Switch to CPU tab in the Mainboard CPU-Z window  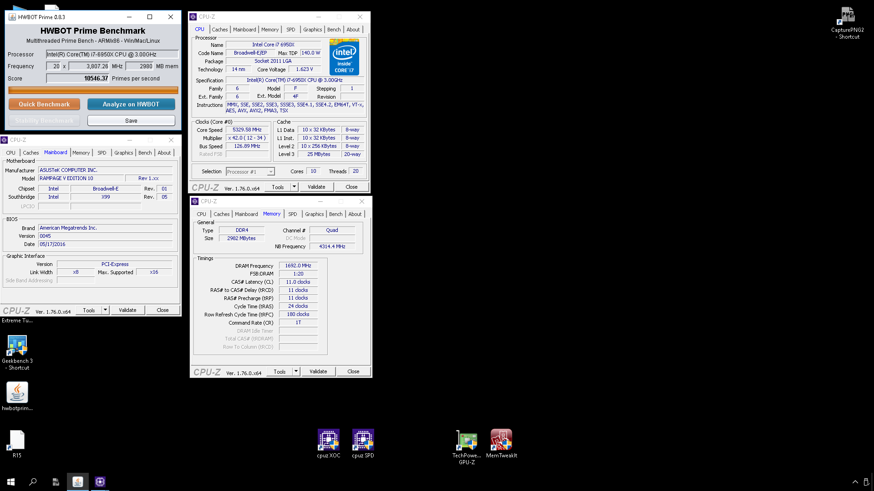[x=11, y=153]
